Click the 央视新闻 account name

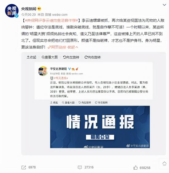(x=29, y=9)
